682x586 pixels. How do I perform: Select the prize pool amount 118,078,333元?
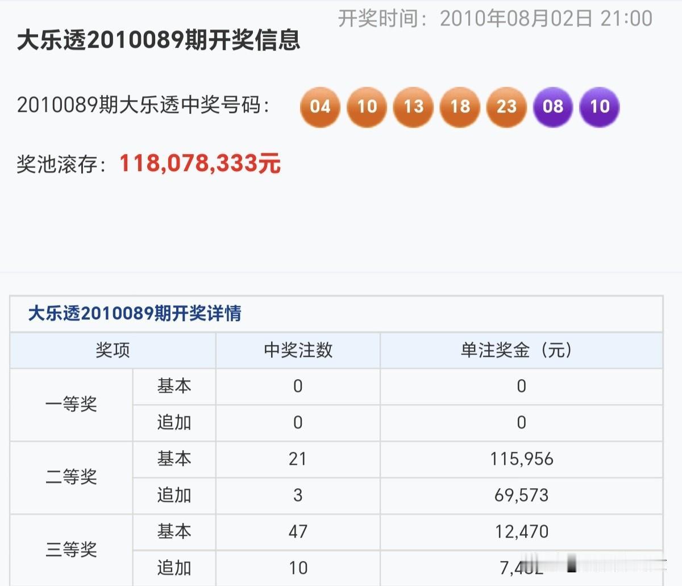point(199,164)
